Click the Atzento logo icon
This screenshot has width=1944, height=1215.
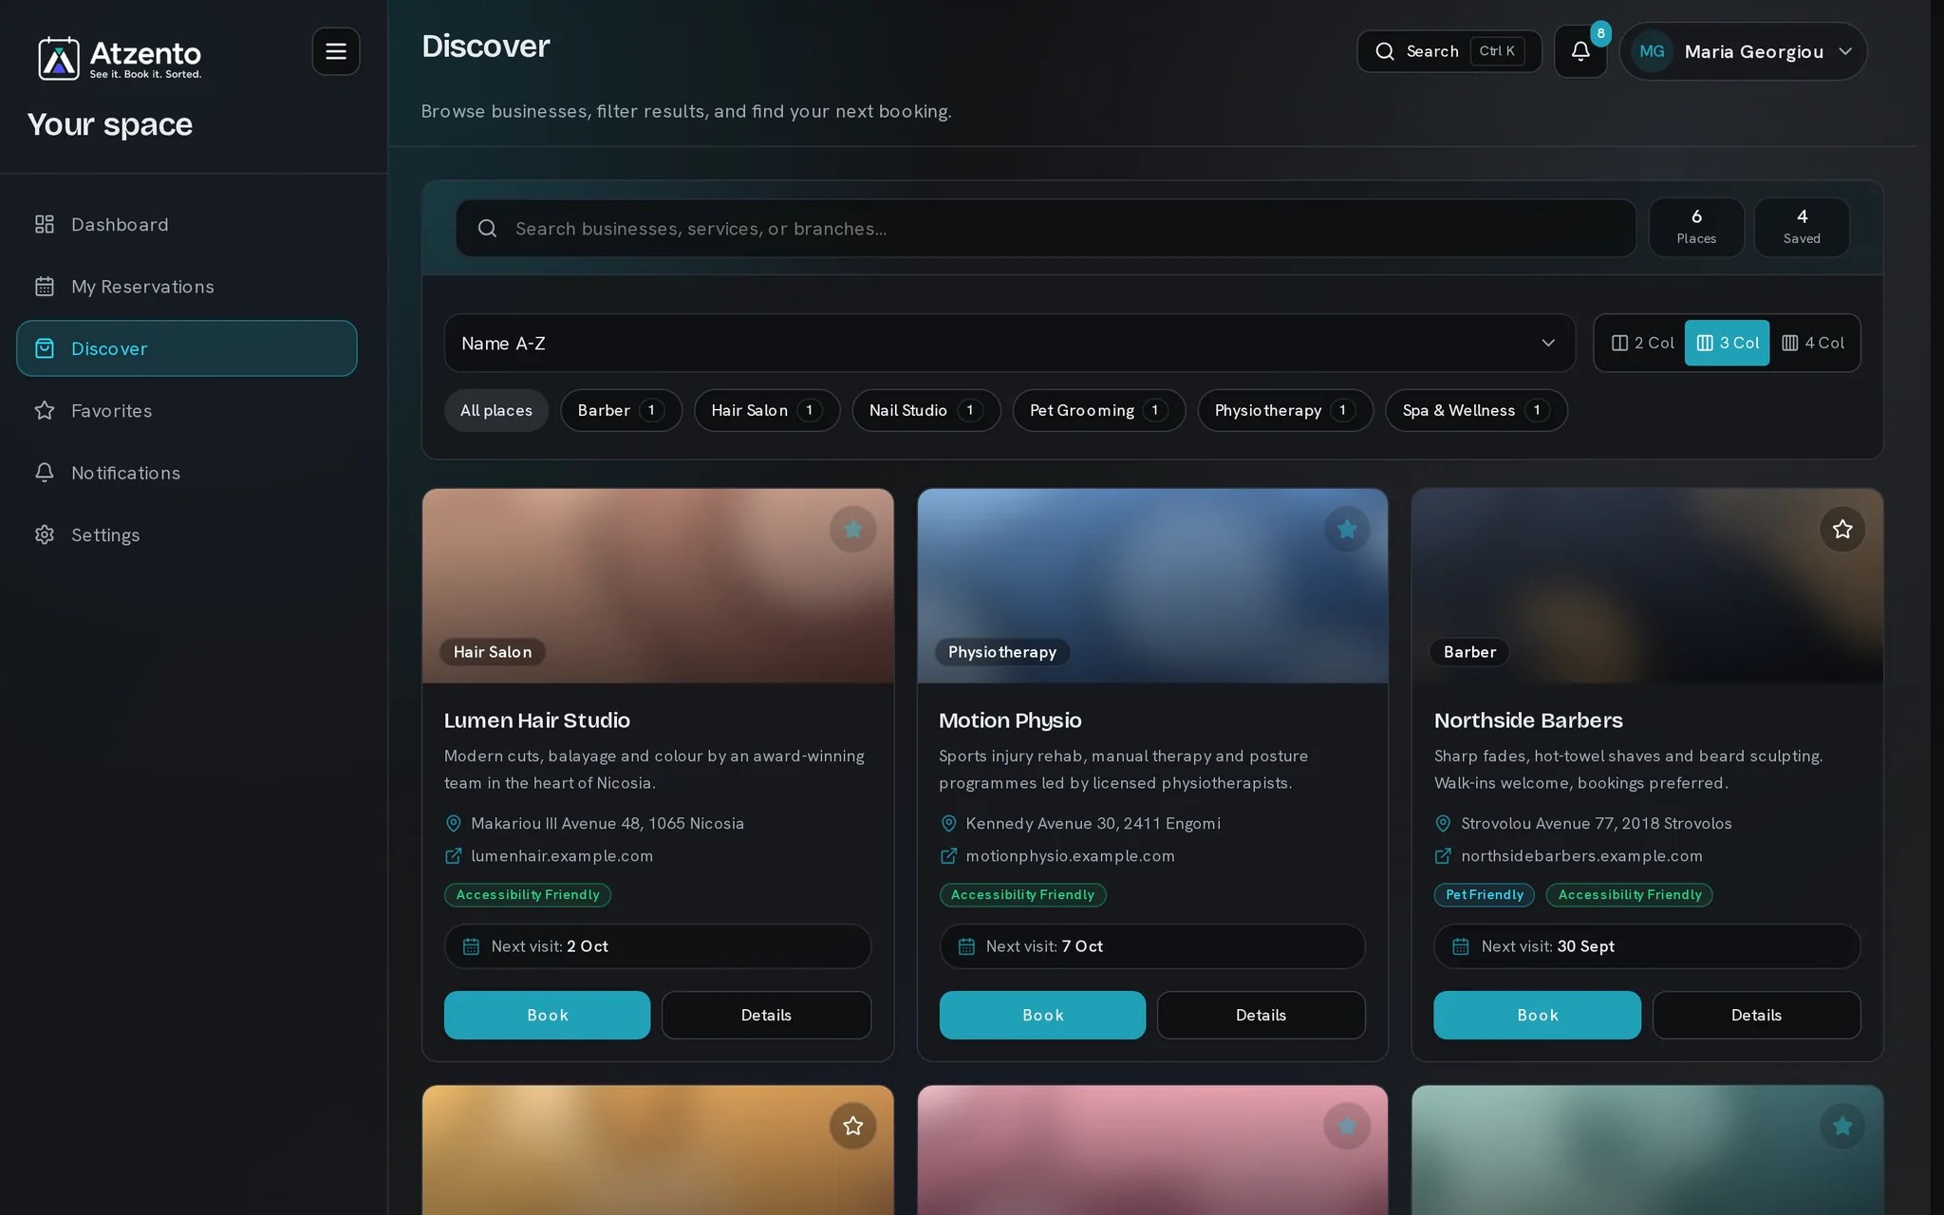59,59
